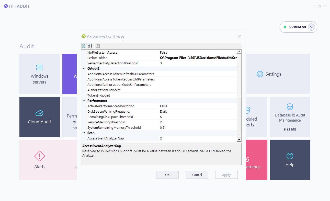Switch property grid to Categorized view
Image resolution: width=330 pixels, height=201 pixels.
(x=84, y=46)
